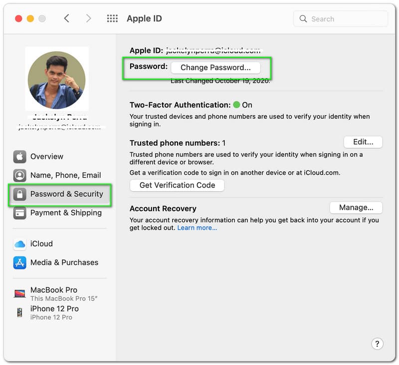Screen dimensions: 399x365
Task: Click the App Store icon for Media & Purchases
Action: [x=19, y=262]
